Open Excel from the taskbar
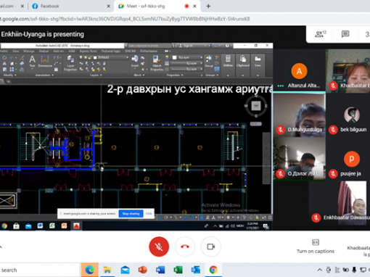The image size is (370, 277). (x=178, y=270)
